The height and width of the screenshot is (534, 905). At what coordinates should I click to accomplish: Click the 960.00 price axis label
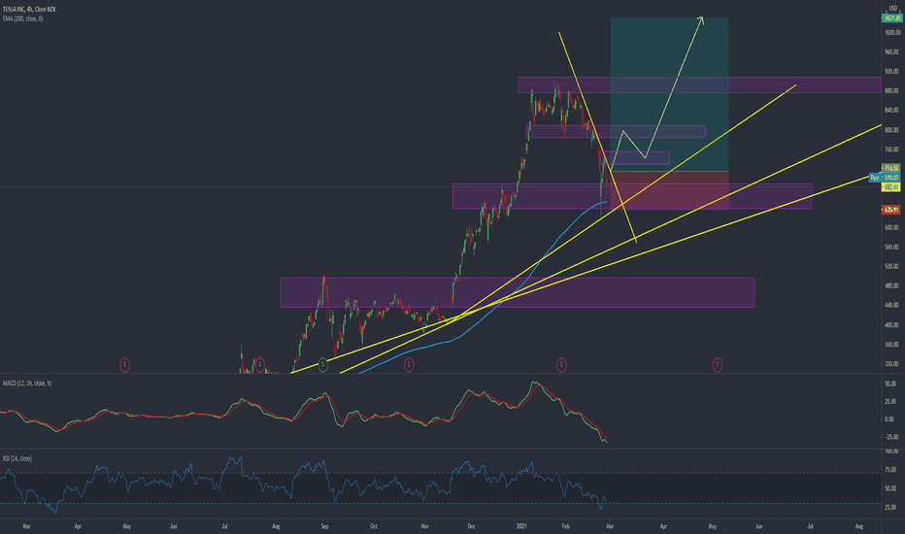coord(892,52)
